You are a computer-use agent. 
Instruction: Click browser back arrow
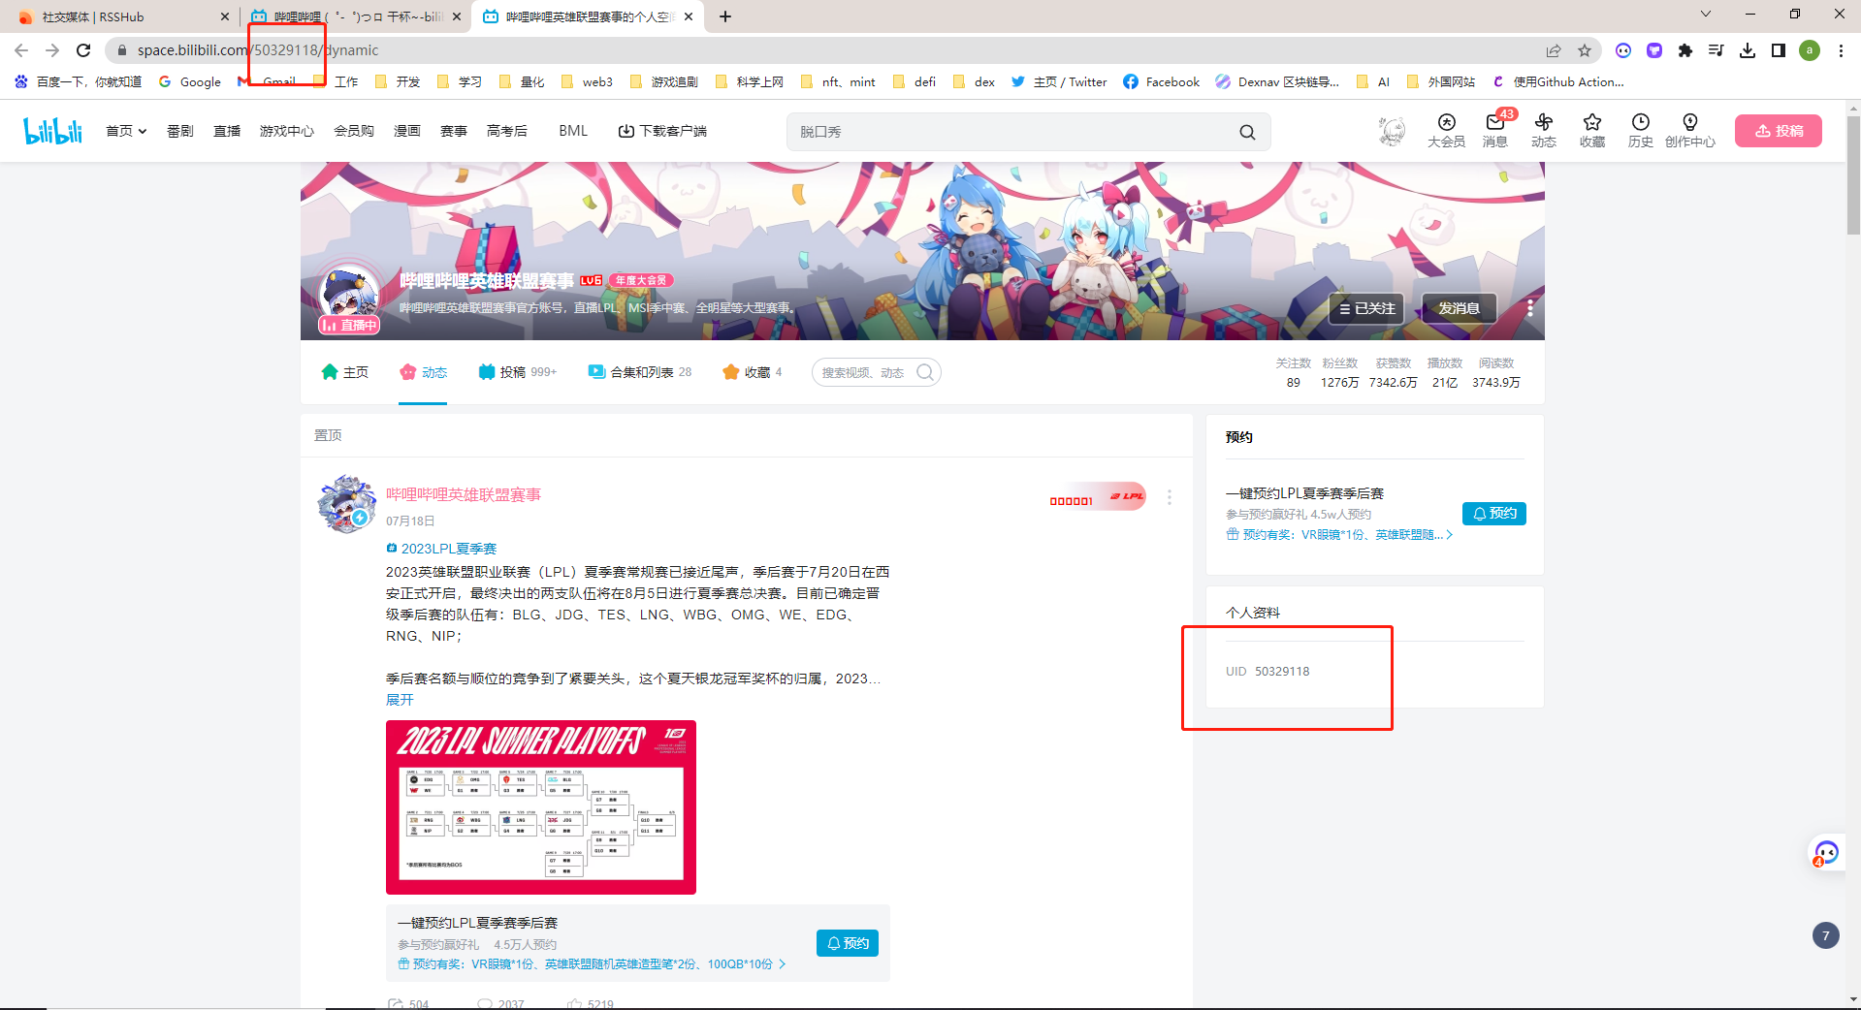21,50
